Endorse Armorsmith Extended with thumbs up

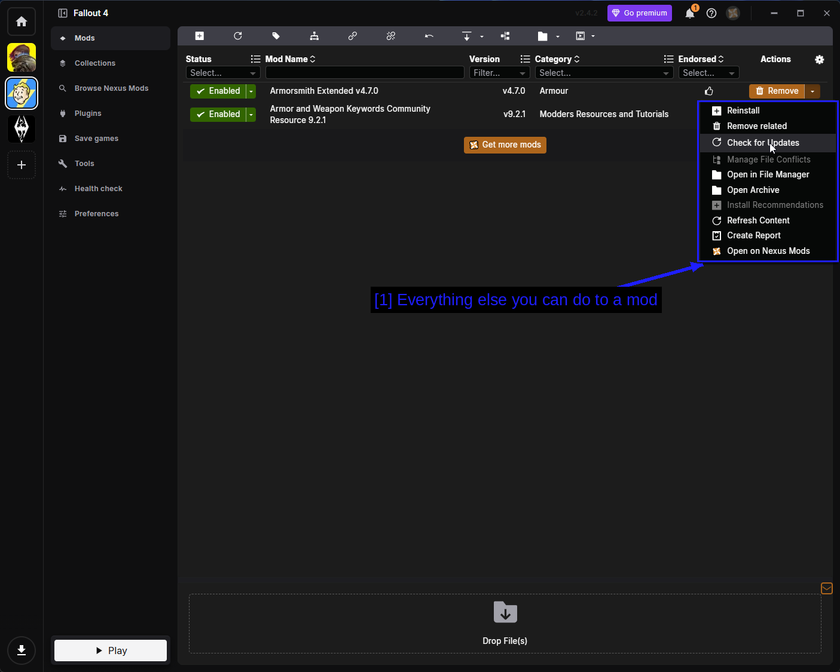(709, 91)
